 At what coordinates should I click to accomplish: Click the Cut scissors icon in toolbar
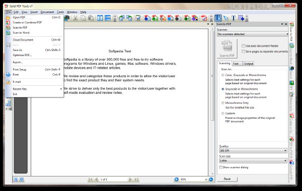click(x=75, y=18)
